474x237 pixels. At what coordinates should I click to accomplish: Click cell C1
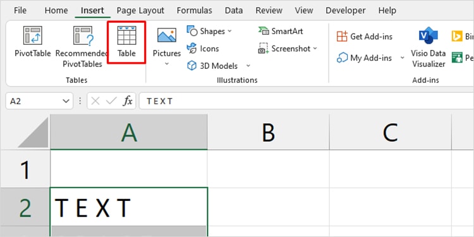point(391,169)
